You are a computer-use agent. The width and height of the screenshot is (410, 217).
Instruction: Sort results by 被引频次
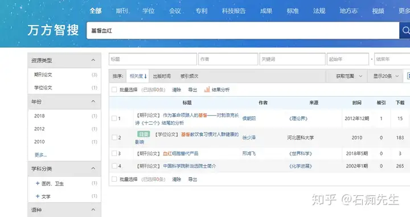189,76
